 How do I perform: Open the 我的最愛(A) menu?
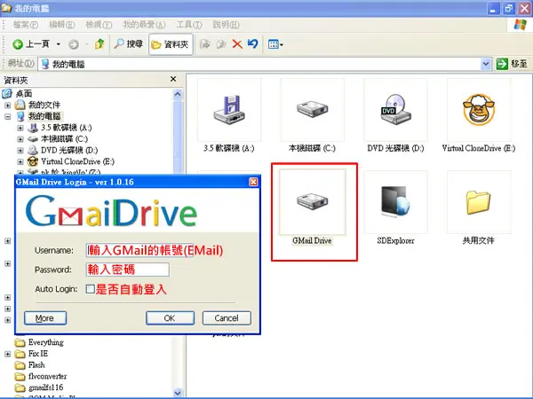[144, 25]
